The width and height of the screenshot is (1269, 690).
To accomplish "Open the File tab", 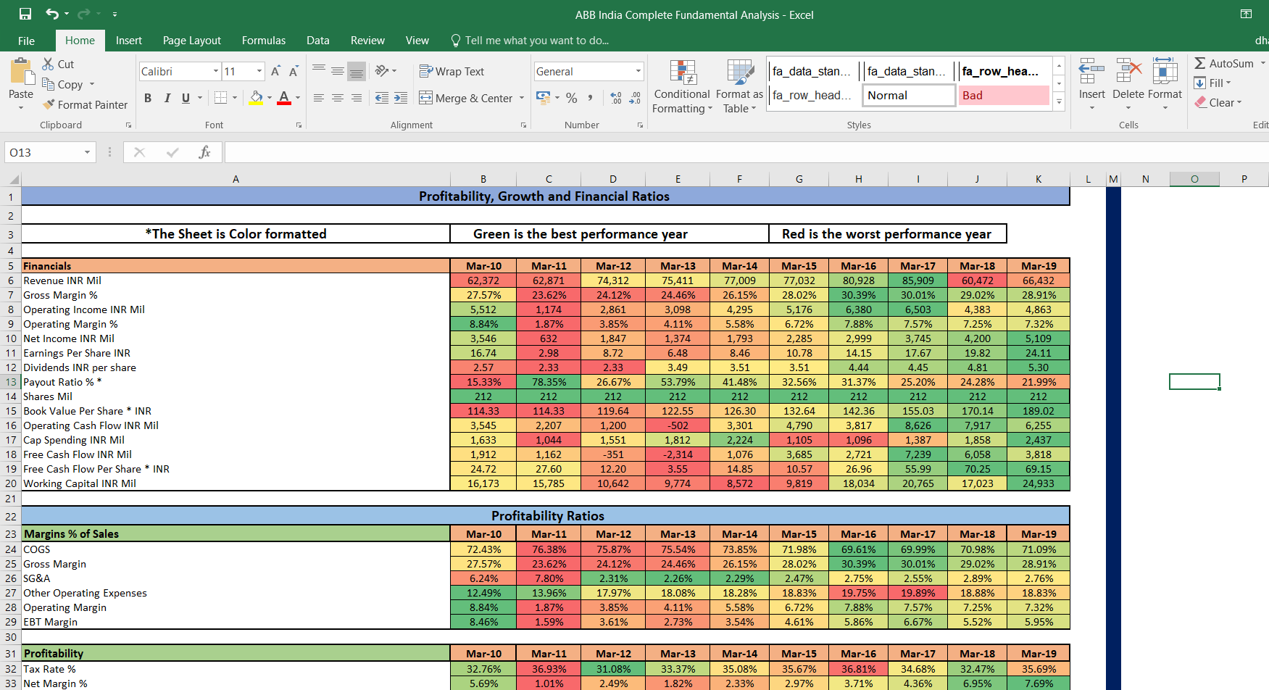I will pos(27,41).
